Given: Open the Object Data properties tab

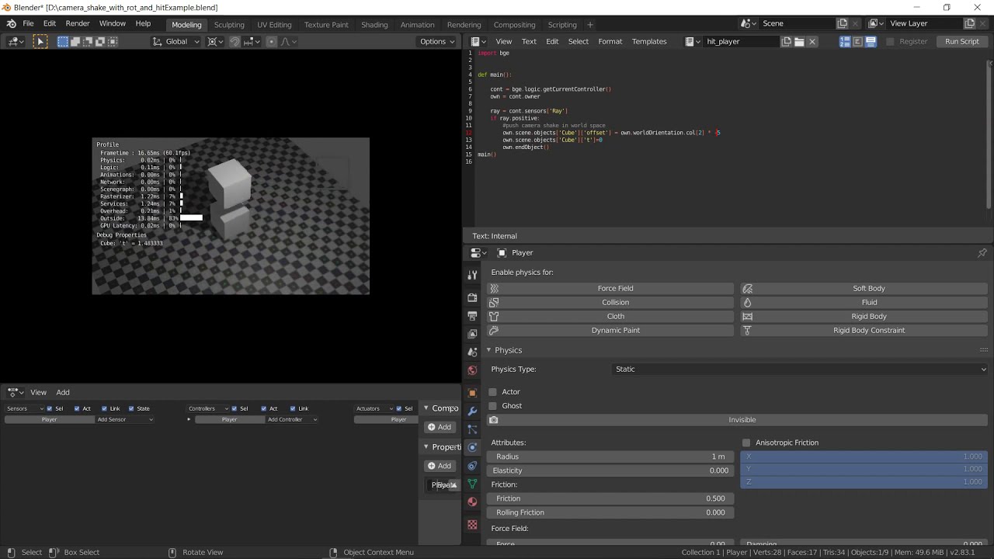Looking at the screenshot, I should tap(472, 484).
